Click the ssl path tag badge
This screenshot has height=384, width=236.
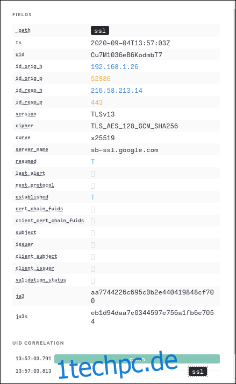100,31
